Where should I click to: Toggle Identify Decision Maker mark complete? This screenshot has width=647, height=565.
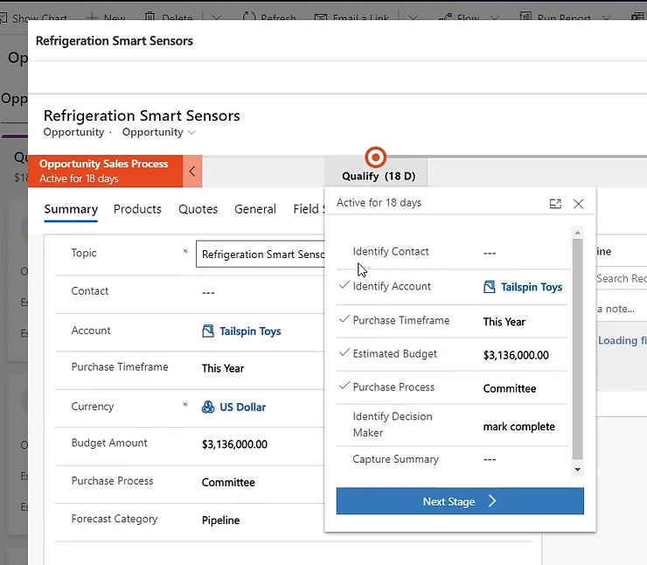[519, 426]
